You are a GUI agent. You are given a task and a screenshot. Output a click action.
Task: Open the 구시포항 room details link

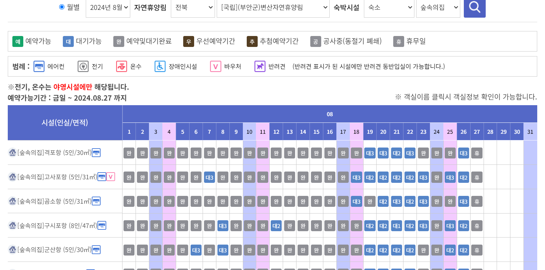click(x=57, y=225)
